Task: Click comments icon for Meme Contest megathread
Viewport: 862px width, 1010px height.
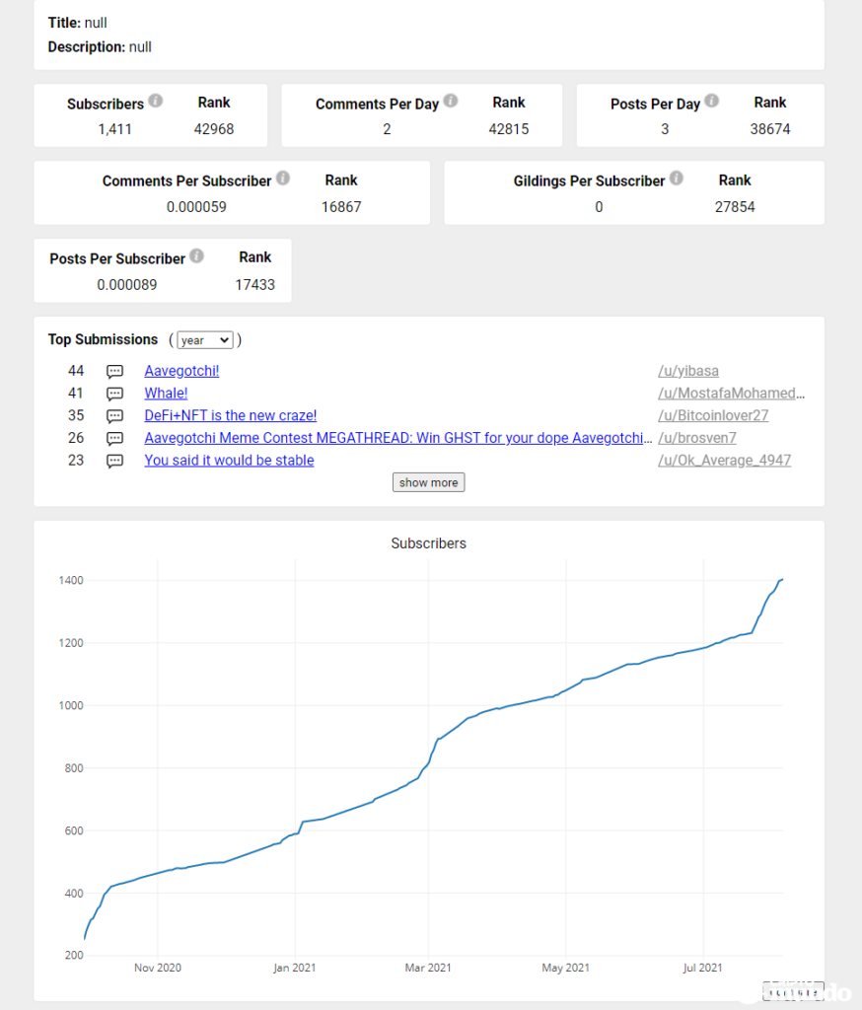Action: [115, 439]
